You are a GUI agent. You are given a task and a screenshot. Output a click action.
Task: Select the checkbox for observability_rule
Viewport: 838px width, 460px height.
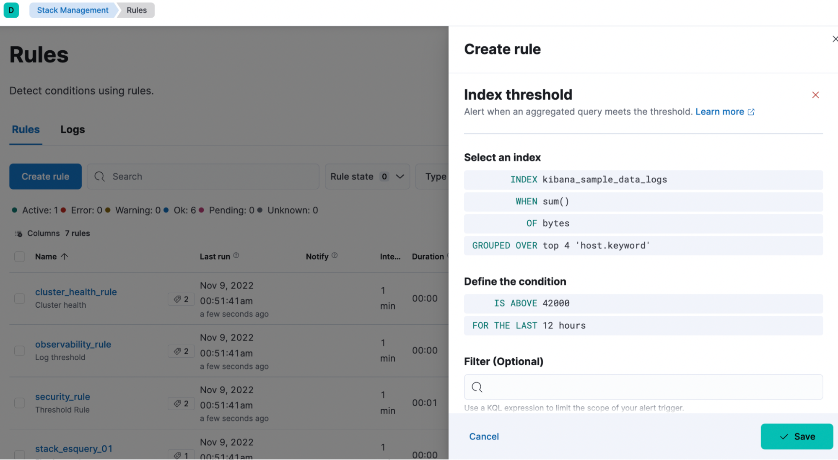[x=19, y=351]
